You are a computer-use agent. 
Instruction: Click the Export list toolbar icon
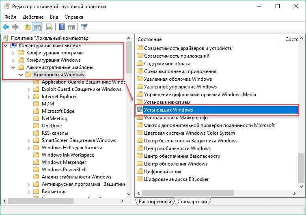pyautogui.click(x=50, y=27)
